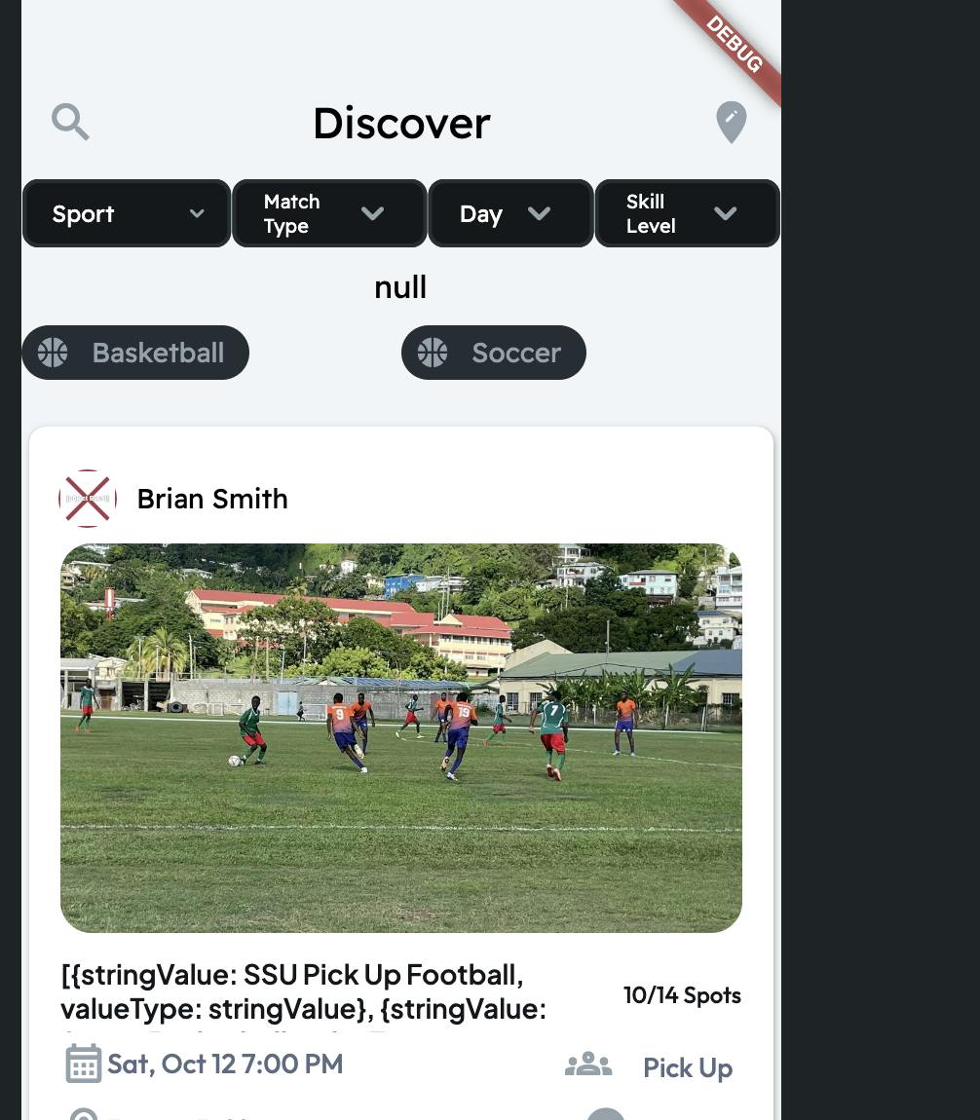Click the Sat, Oct 12 7:00 PM date

tap(225, 1064)
